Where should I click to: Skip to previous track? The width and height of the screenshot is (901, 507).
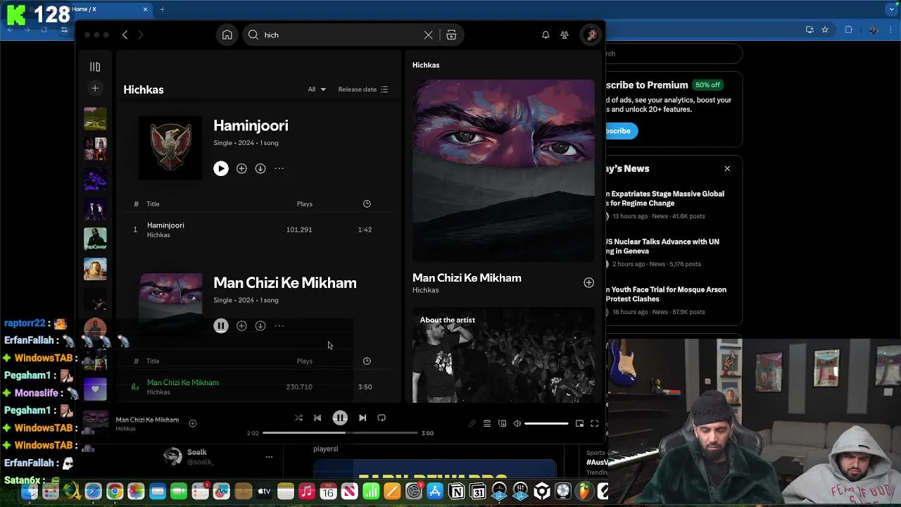pyautogui.click(x=317, y=418)
